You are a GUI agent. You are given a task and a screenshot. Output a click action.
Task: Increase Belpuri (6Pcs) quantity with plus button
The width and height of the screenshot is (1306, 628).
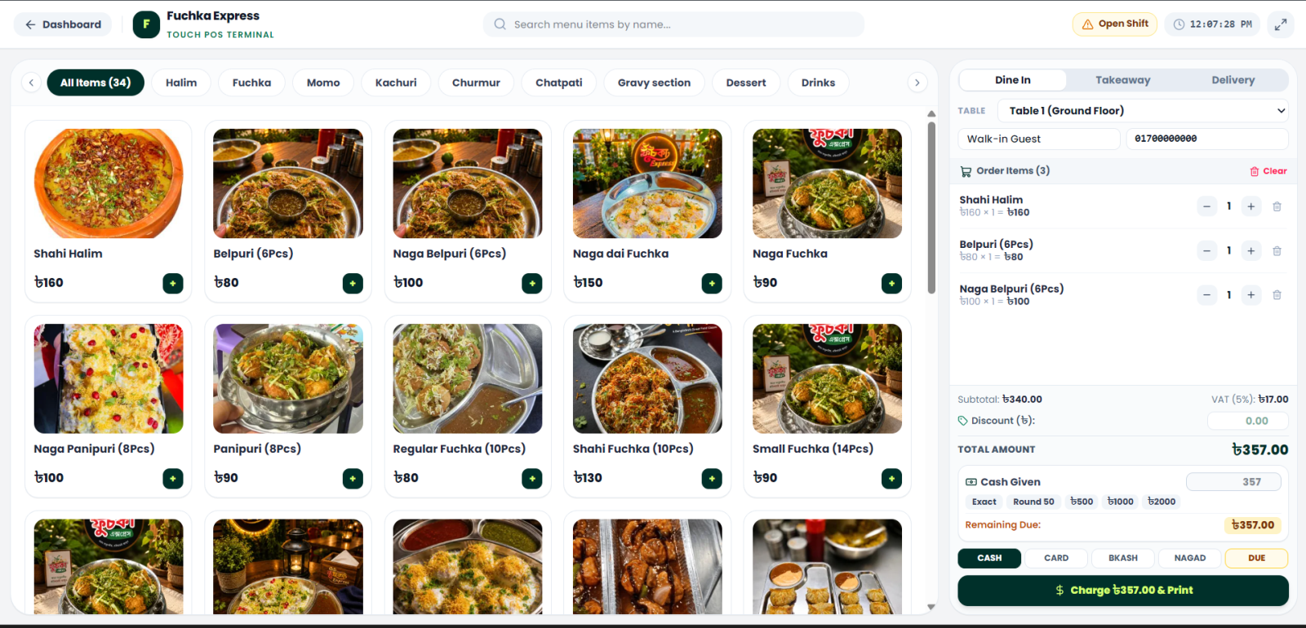[1251, 251]
